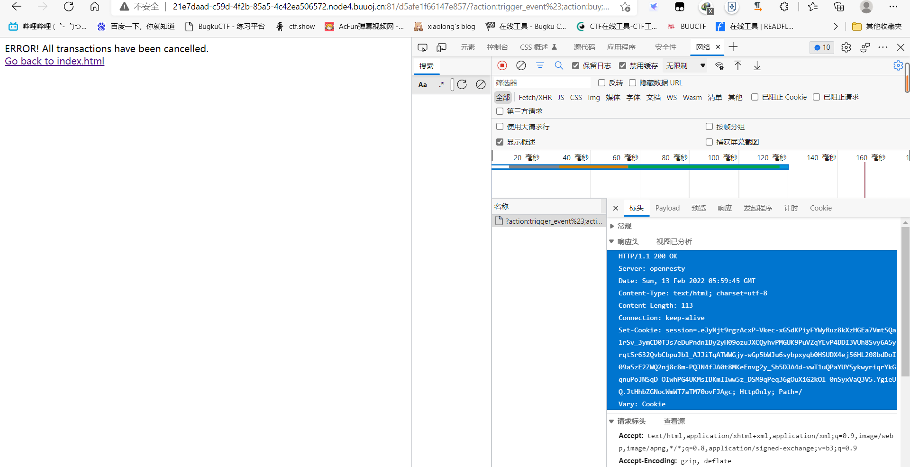Add a DevTools tool with plus button
910x467 pixels.
click(x=733, y=47)
